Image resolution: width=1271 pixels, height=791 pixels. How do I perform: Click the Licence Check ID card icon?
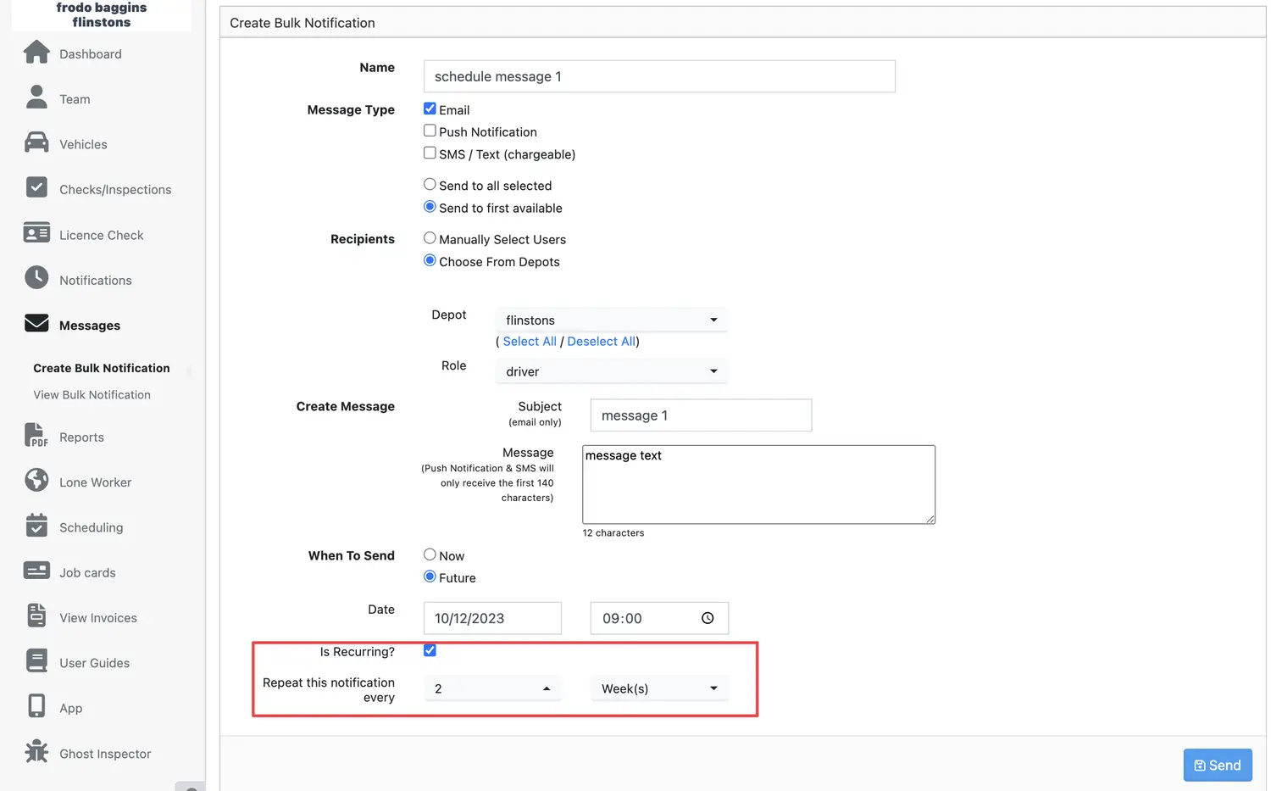[x=36, y=233]
